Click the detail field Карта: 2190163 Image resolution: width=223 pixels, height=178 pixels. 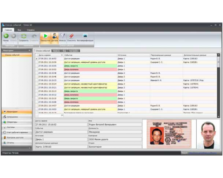coord(61,147)
